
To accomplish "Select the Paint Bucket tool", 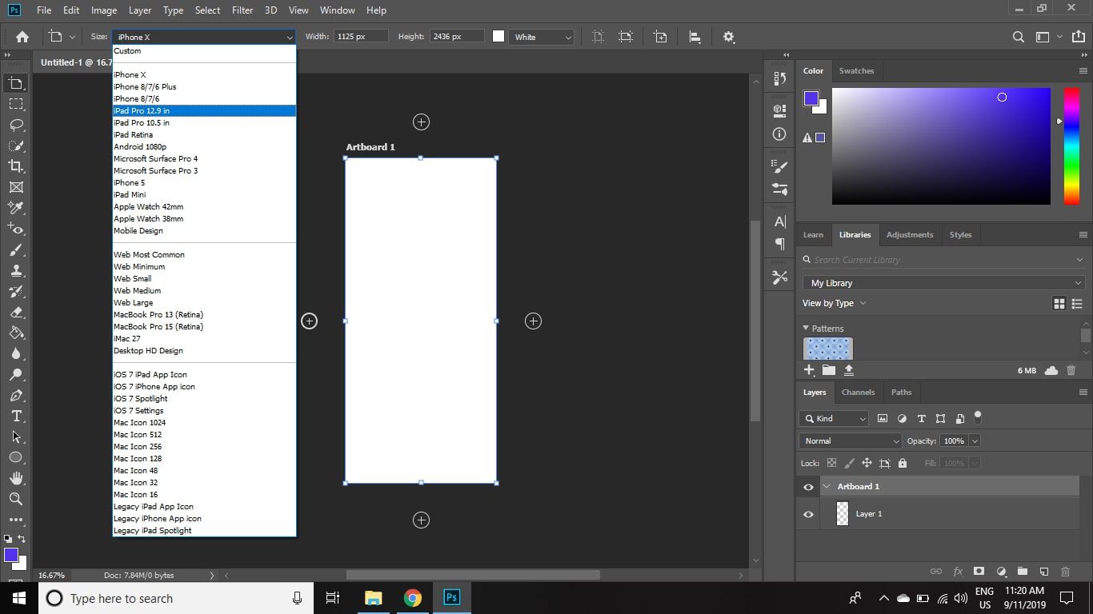I will 15,333.
